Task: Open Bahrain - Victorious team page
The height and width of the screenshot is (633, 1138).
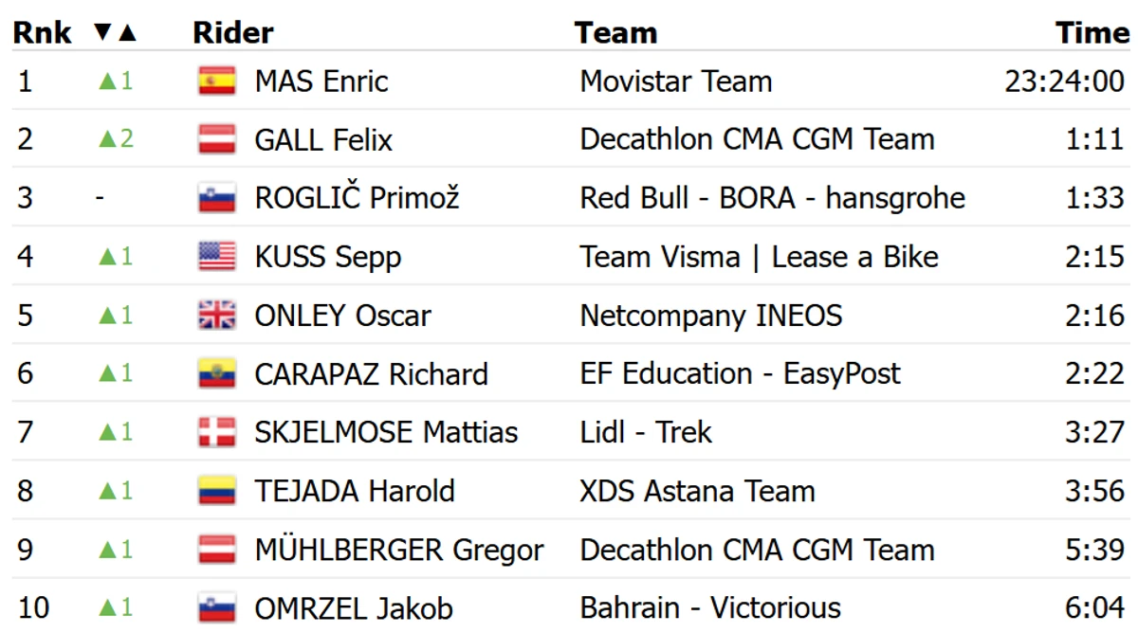Action: (x=710, y=608)
